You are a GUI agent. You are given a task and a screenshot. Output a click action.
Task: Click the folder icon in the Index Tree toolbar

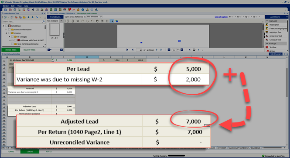[24, 17]
